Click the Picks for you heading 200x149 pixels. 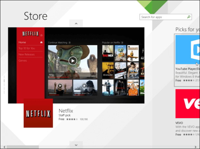tap(187, 29)
